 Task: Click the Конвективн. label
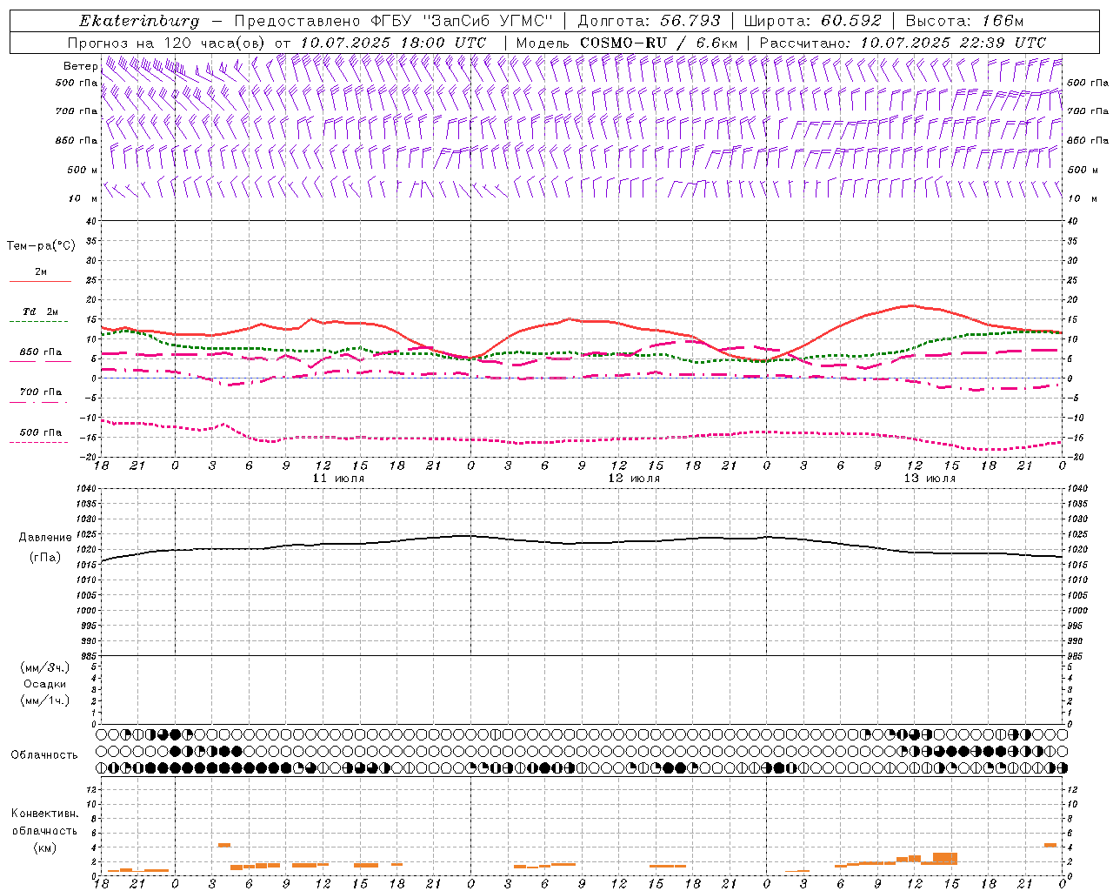point(45,814)
